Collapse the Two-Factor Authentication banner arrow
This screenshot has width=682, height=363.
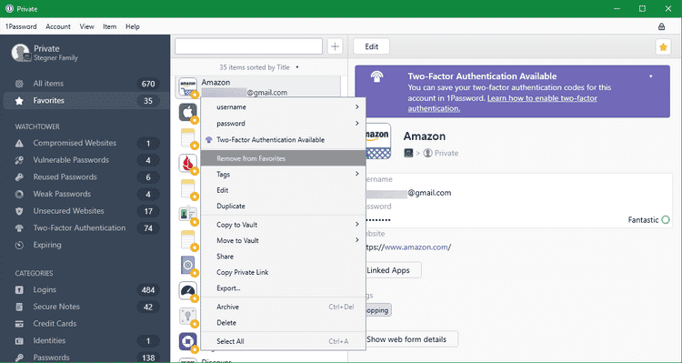point(651,76)
